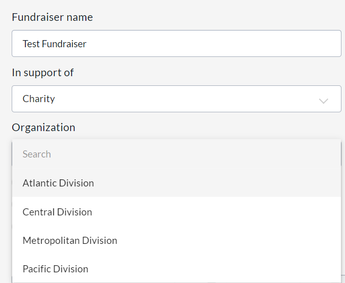Click the In support of label

coord(43,73)
